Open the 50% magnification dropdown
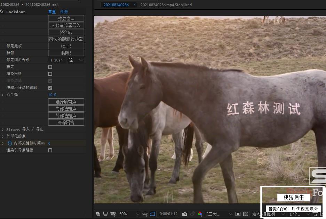The width and height of the screenshot is (326, 219). (129, 214)
